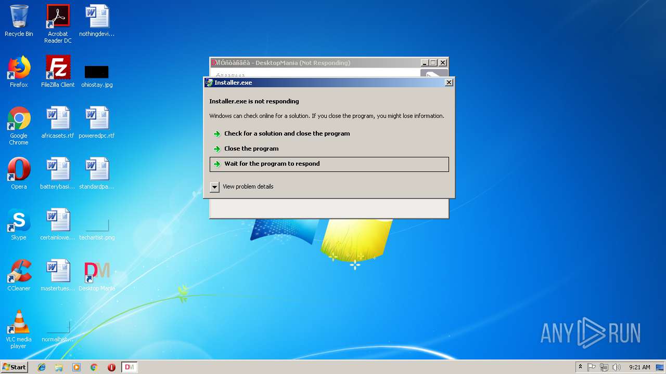This screenshot has height=374, width=666.
Task: Close the Installer.exe dialog
Action: point(449,83)
